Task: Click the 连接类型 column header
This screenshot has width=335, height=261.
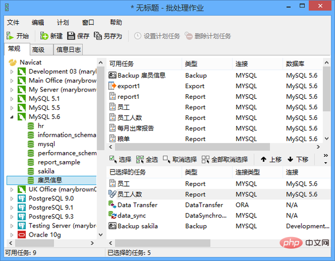Action: (x=257, y=172)
